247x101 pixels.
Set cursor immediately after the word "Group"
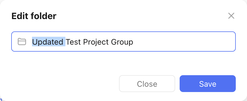pyautogui.click(x=133, y=42)
